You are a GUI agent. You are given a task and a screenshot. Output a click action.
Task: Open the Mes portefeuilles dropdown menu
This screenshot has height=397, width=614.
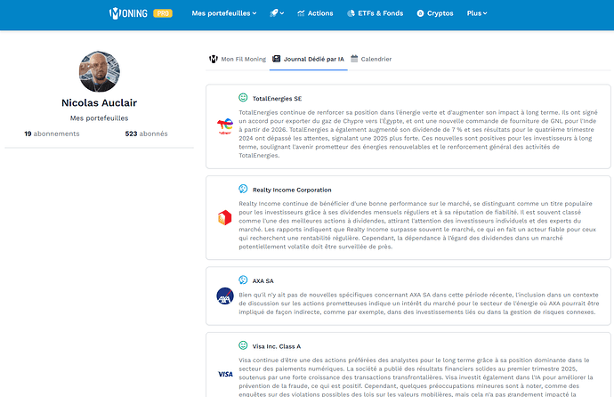tap(224, 13)
